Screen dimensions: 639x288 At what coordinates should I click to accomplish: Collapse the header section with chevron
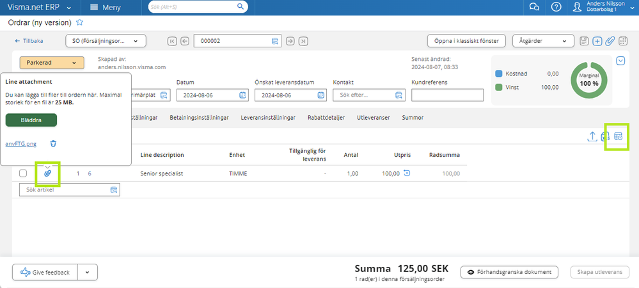620,61
